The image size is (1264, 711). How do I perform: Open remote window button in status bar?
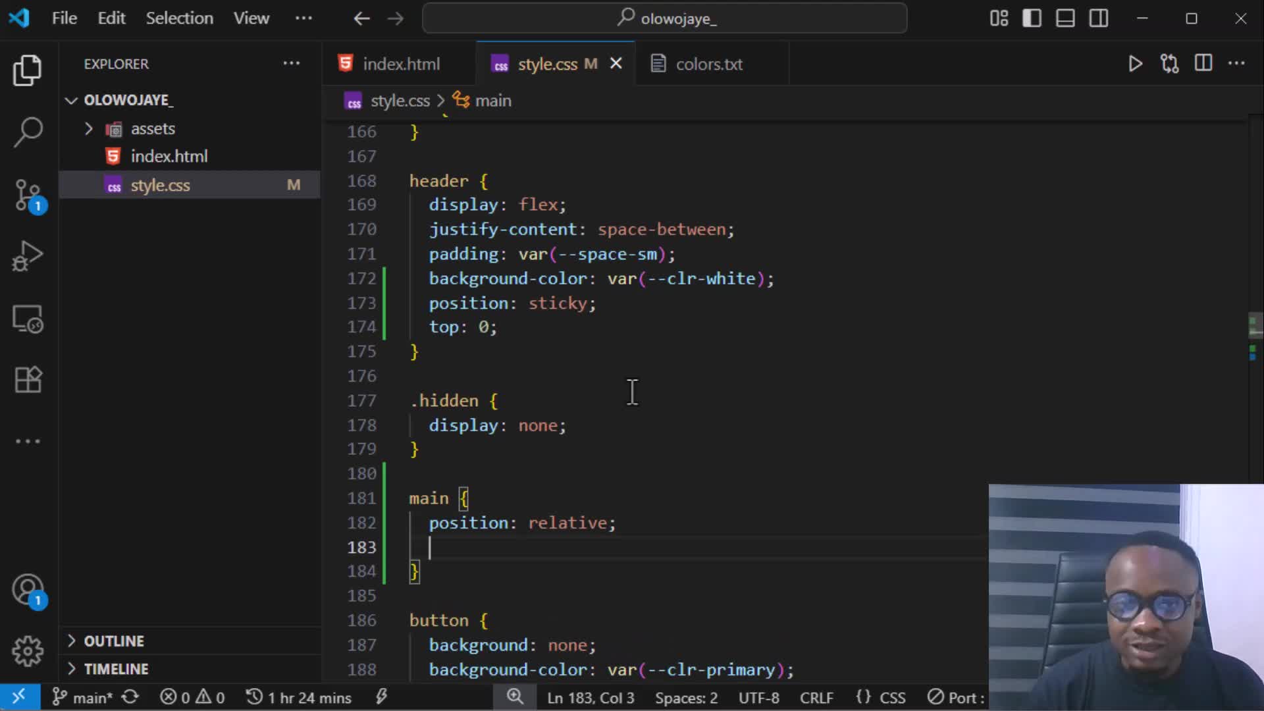pos(19,697)
